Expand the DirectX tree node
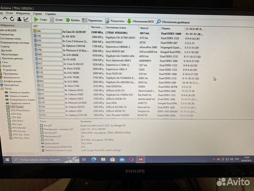This screenshot has width=254, height=191. coord(6,66)
